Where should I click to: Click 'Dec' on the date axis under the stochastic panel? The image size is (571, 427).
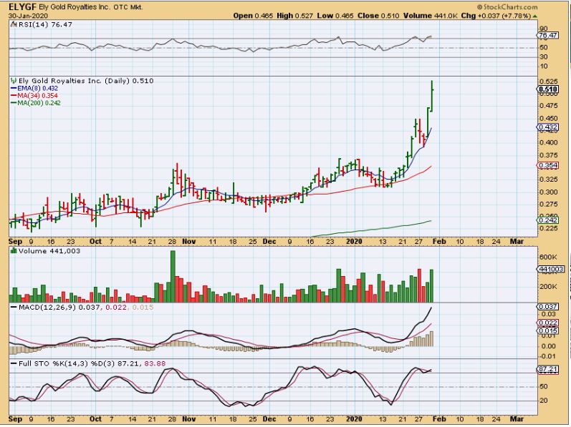coord(269,419)
